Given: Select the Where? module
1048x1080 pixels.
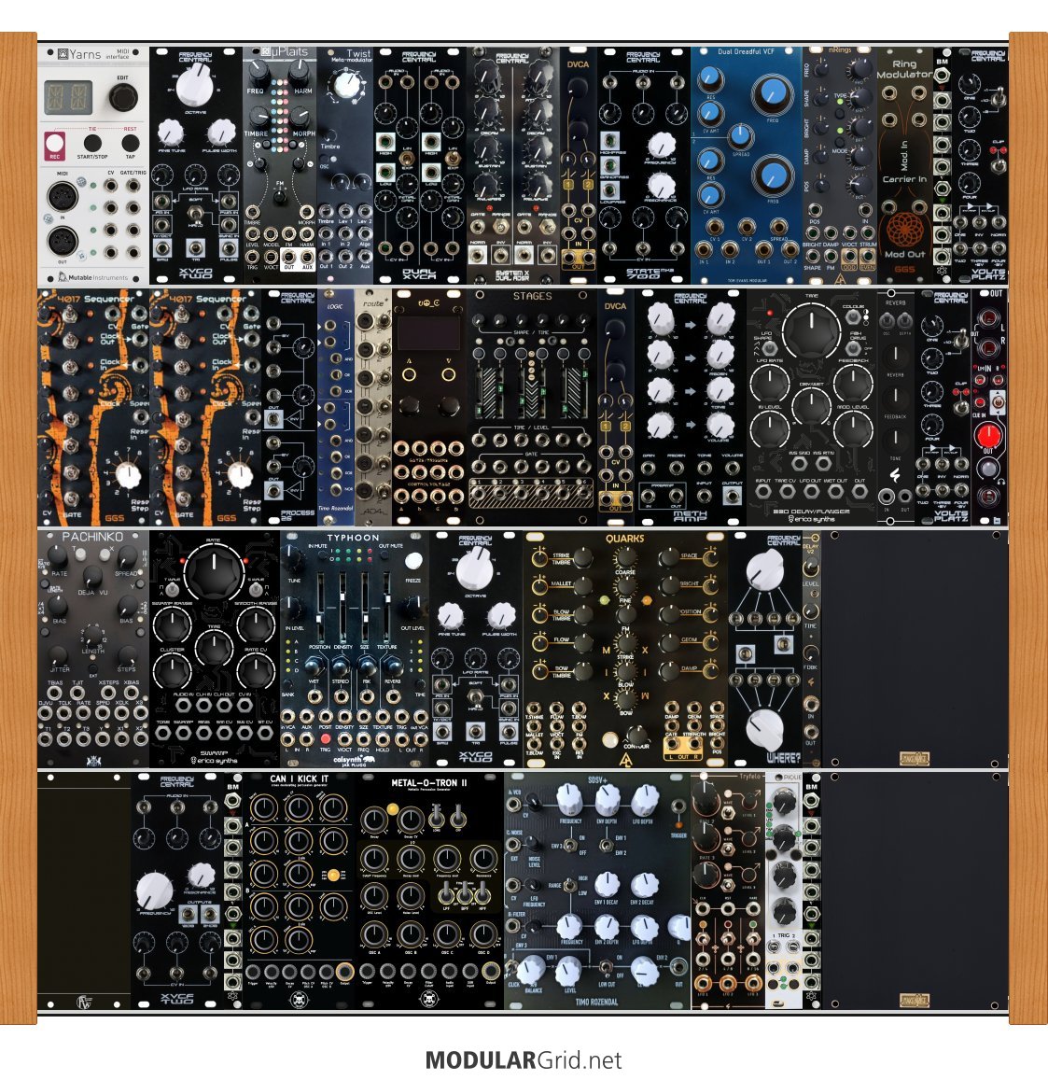Looking at the screenshot, I should [x=765, y=649].
